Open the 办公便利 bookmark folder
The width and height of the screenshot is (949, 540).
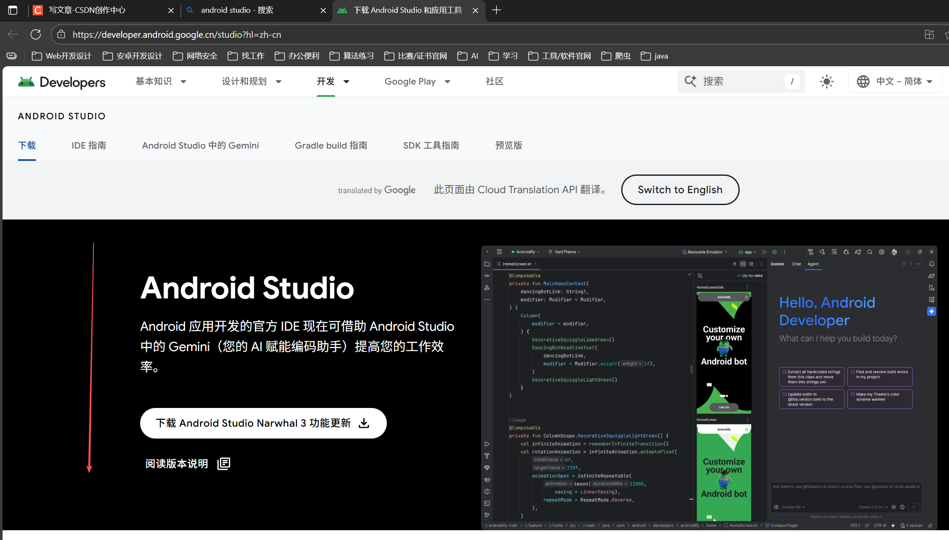pos(297,56)
